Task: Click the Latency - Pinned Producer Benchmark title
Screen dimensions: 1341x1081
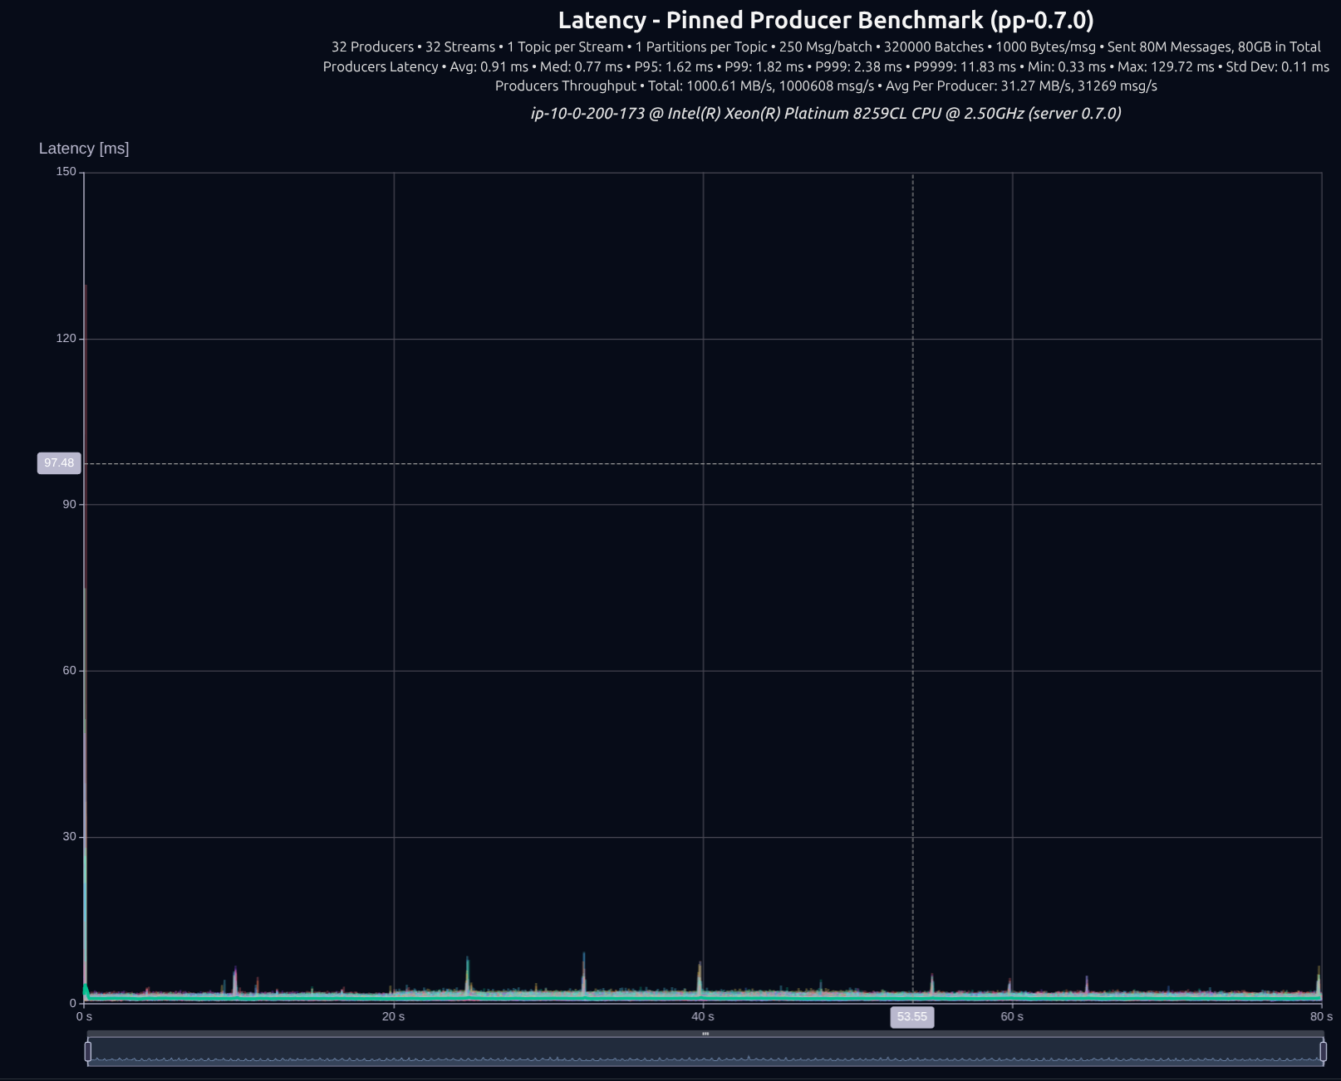Action: [825, 20]
